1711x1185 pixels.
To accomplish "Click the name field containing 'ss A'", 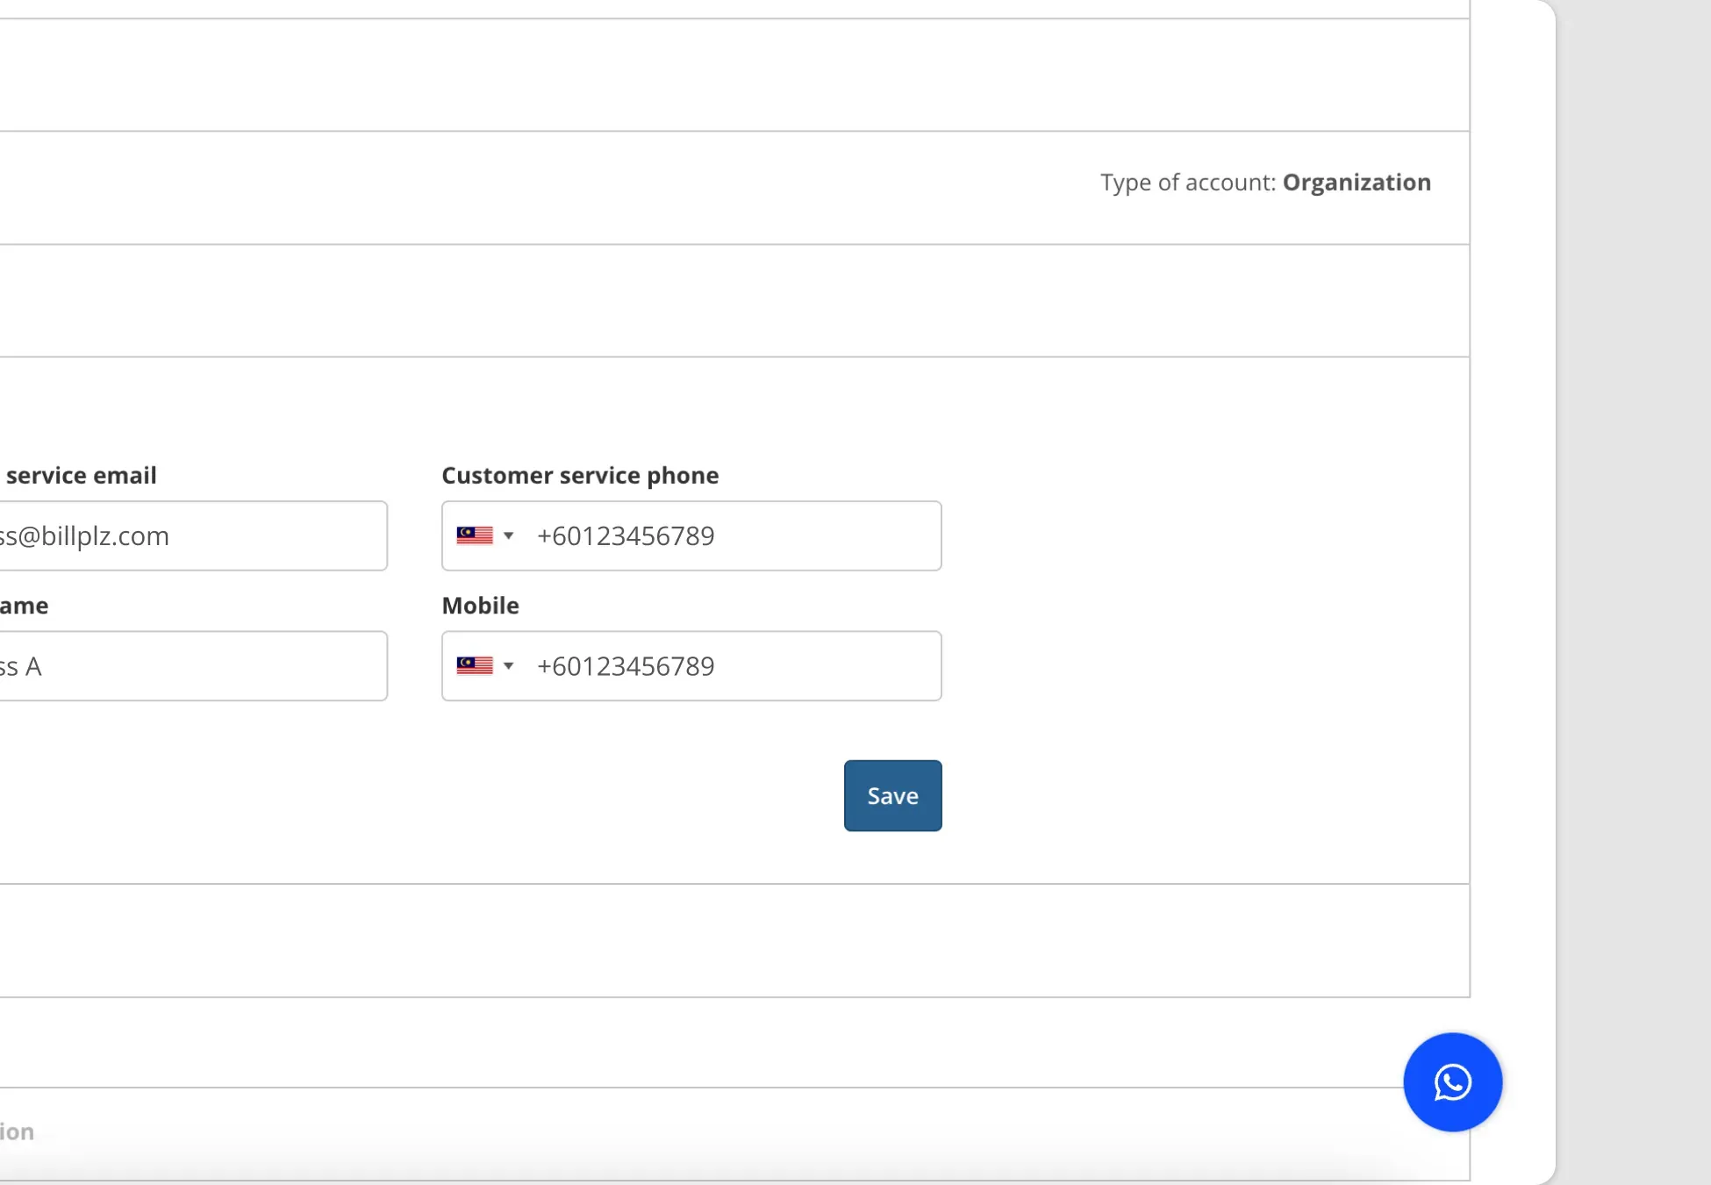I will click(x=192, y=665).
